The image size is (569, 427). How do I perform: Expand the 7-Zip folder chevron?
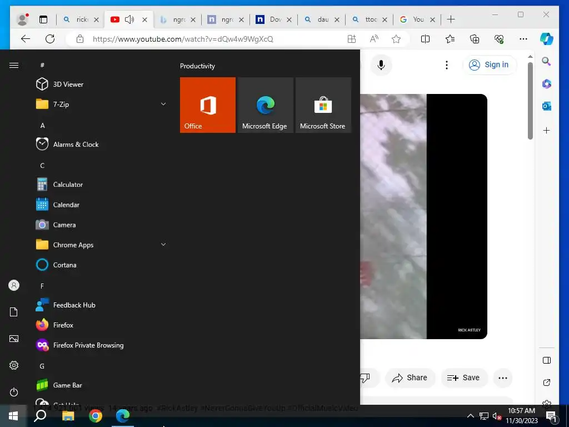(x=163, y=104)
